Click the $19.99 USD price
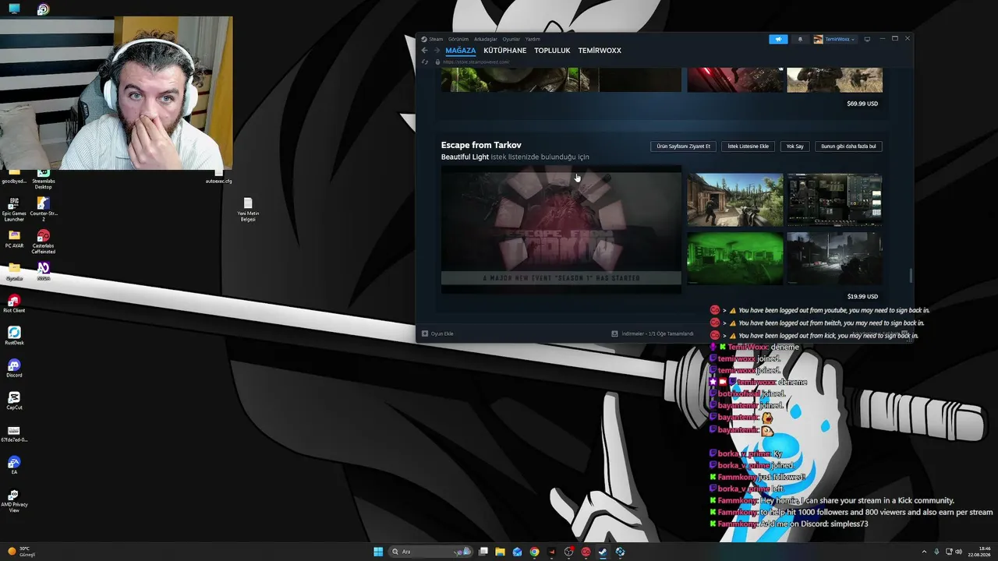This screenshot has width=998, height=561. (x=862, y=296)
